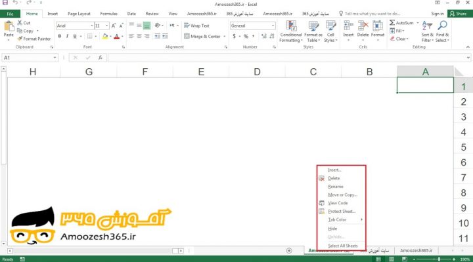Align text left
Viewport: 473px width, 262px height.
131,36
